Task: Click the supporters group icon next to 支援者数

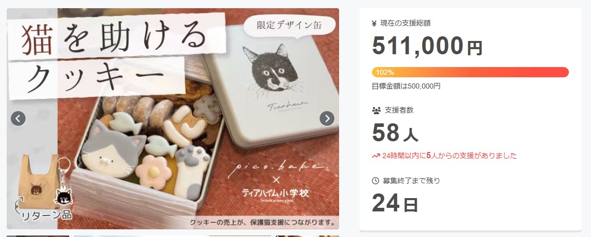Action: pos(376,110)
